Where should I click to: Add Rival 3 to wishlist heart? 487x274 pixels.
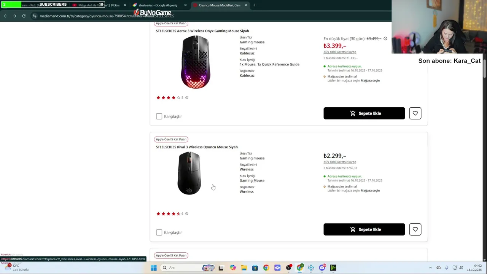[415, 229]
